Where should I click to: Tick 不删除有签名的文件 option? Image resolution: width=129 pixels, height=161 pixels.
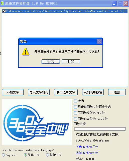pyautogui.click(x=75, y=113)
